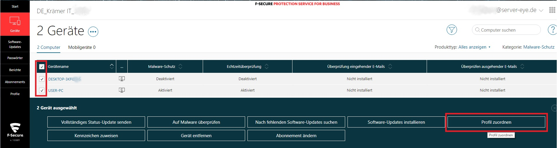
Task: Click Profil zuordnen button
Action: 496,122
